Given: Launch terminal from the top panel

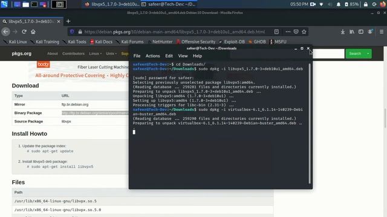Looking at the screenshot, I should [x=34, y=4].
